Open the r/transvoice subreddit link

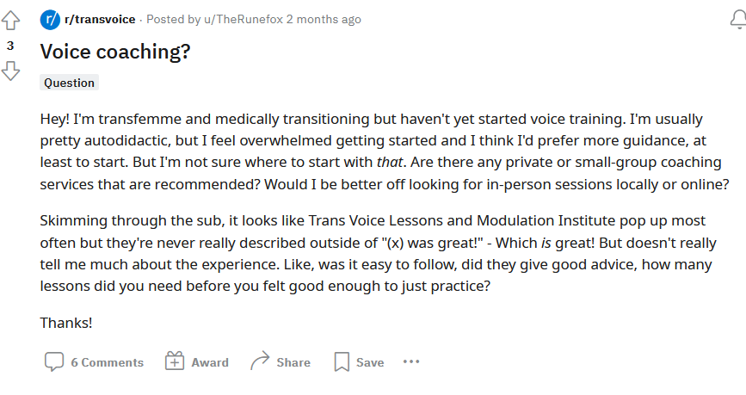100,20
